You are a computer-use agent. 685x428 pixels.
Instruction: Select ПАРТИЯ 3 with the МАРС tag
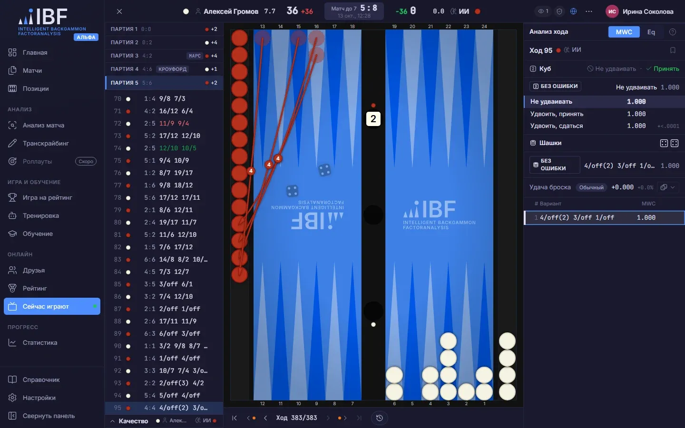click(x=164, y=56)
